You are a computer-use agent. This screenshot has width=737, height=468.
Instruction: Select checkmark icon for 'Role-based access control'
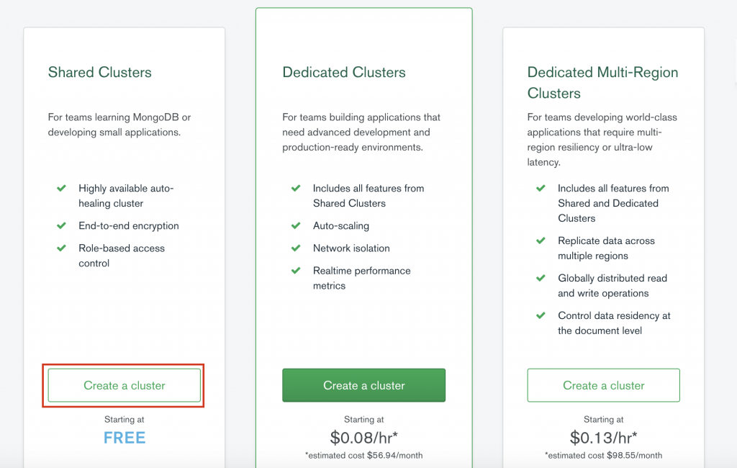point(62,248)
